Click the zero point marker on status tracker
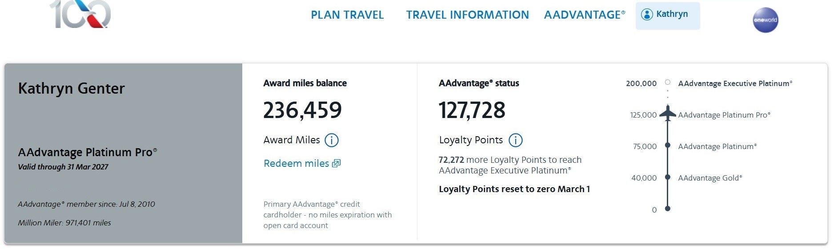Image resolution: width=834 pixels, height=252 pixels. [x=667, y=209]
